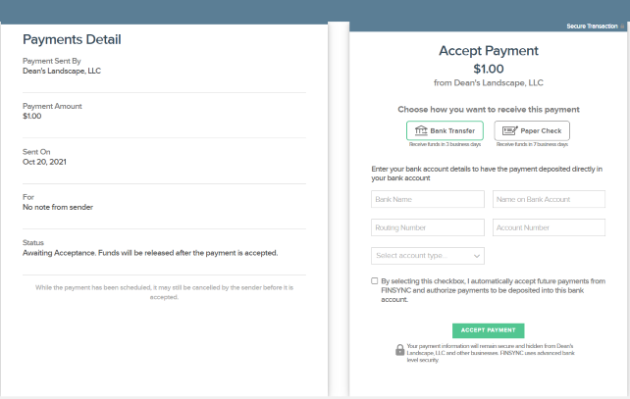Tick the auto-accept future payments checkbox
This screenshot has width=630, height=399.
coord(375,281)
